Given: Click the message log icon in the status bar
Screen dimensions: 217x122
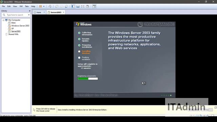Looking at the screenshot, I should click(213, 116).
